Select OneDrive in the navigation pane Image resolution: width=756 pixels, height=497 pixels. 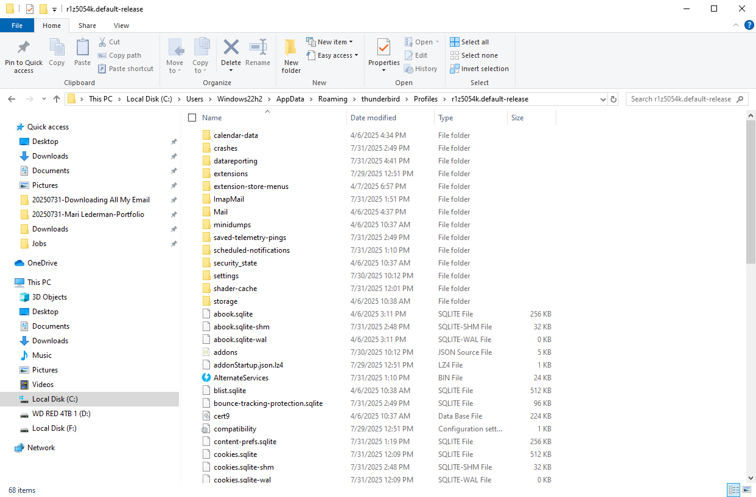point(42,263)
